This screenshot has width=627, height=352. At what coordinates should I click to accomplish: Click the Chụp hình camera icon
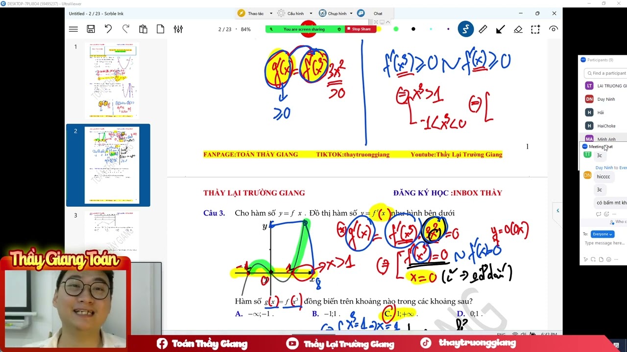(323, 13)
